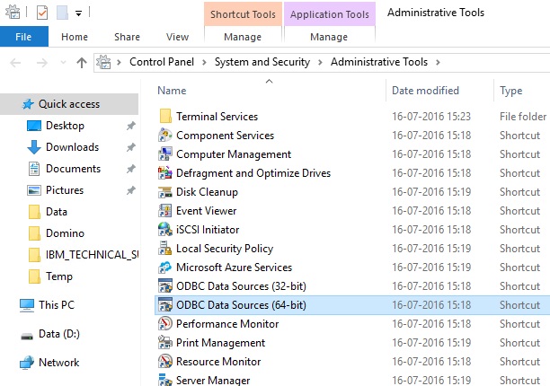The width and height of the screenshot is (550, 386).
Task: Go forward using the Forward arrow
Action: coord(42,63)
